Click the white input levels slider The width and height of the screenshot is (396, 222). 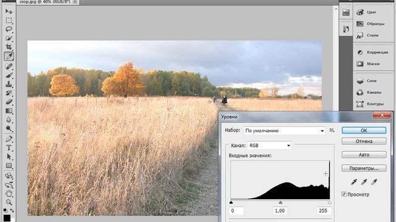(x=329, y=202)
